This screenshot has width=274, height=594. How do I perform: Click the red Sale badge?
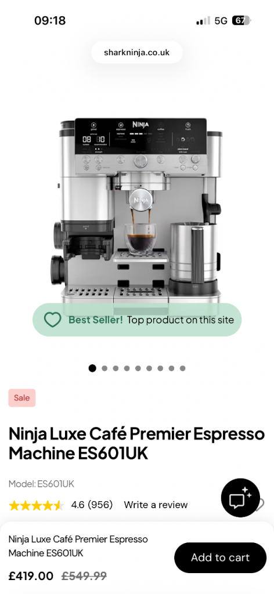22,398
